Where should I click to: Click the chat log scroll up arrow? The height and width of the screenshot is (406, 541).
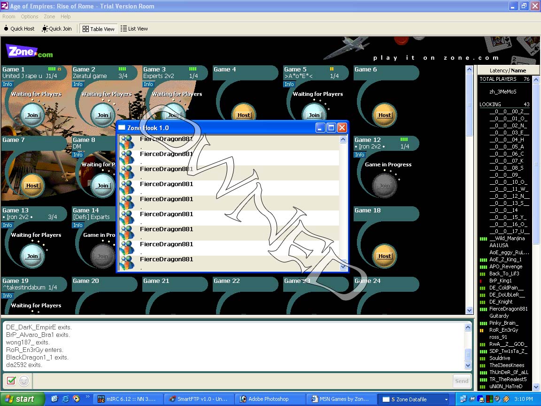point(468,327)
